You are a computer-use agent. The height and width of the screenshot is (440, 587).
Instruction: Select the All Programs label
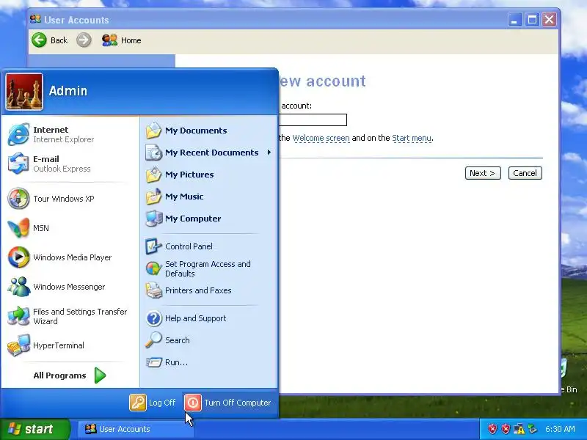59,375
